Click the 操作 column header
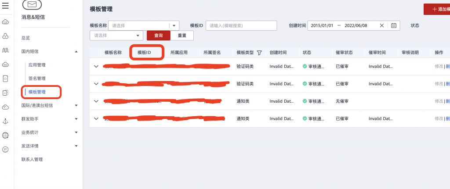This screenshot has height=189, width=450. click(439, 53)
